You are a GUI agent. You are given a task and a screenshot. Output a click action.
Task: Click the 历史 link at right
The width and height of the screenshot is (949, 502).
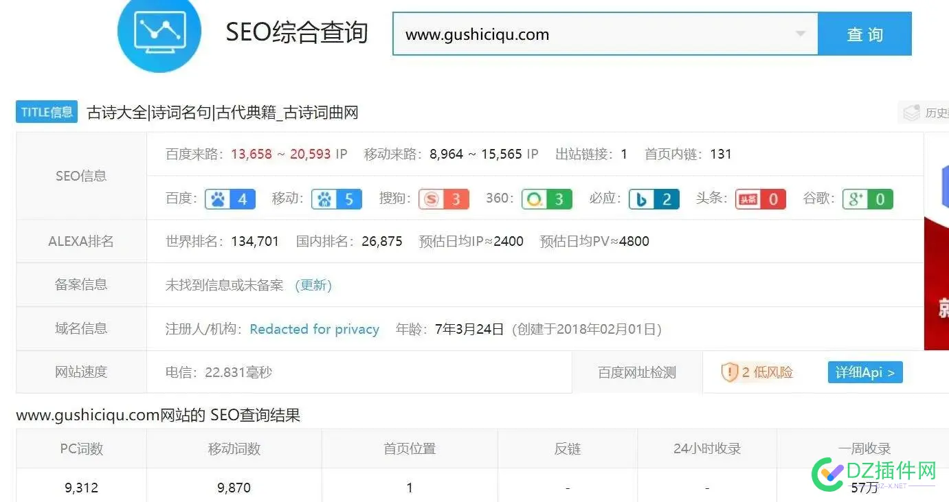coord(937,113)
